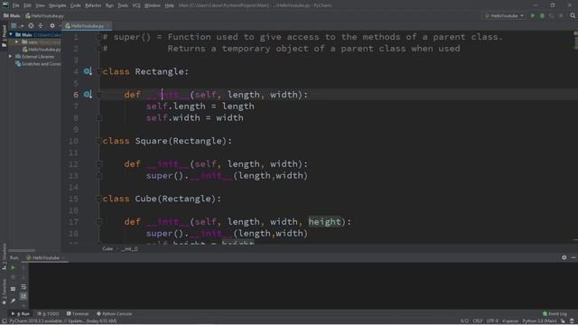Open the HelloYoutube run configuration dropdown

pyautogui.click(x=504, y=16)
